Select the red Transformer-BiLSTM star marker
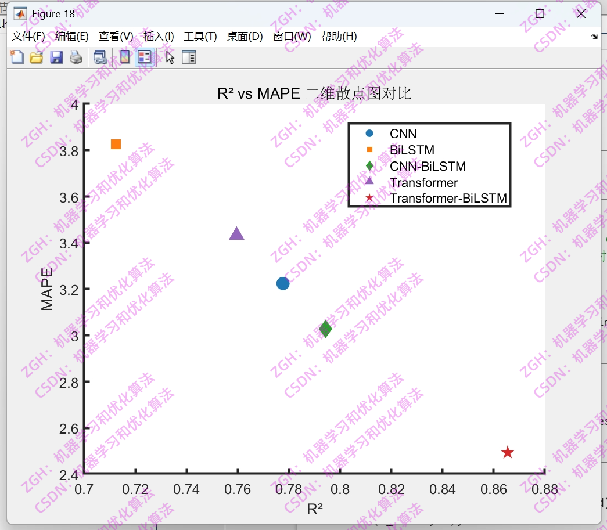The height and width of the screenshot is (530, 607). 507,452
